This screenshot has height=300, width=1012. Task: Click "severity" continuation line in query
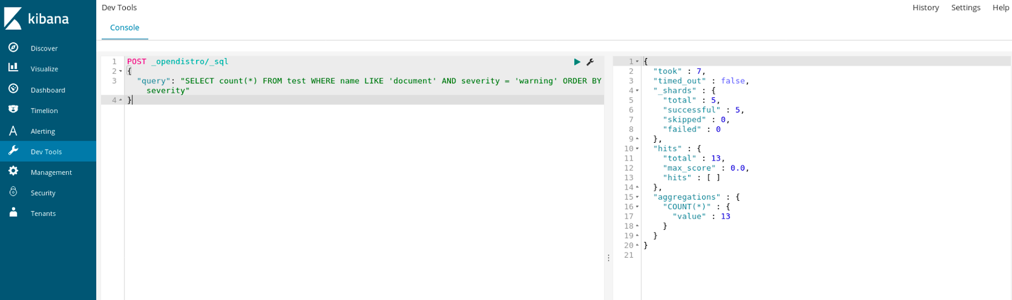[168, 90]
